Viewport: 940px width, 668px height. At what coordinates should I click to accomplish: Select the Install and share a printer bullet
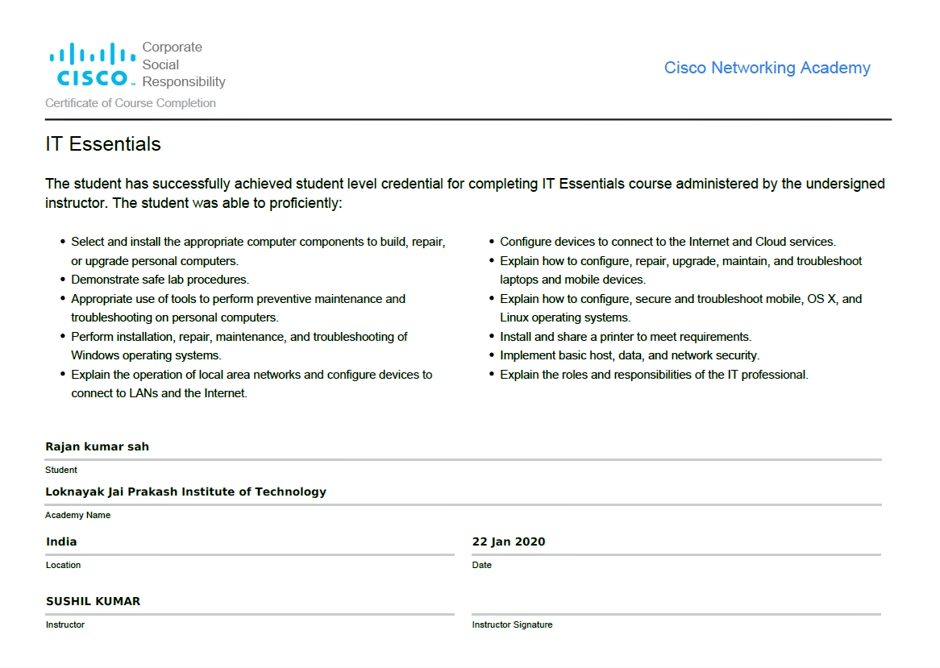click(626, 337)
